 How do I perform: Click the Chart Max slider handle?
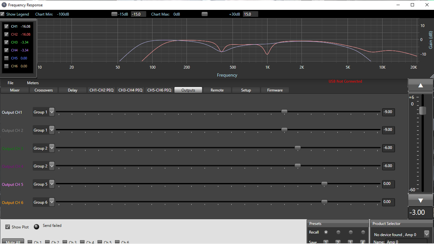coord(205,14)
